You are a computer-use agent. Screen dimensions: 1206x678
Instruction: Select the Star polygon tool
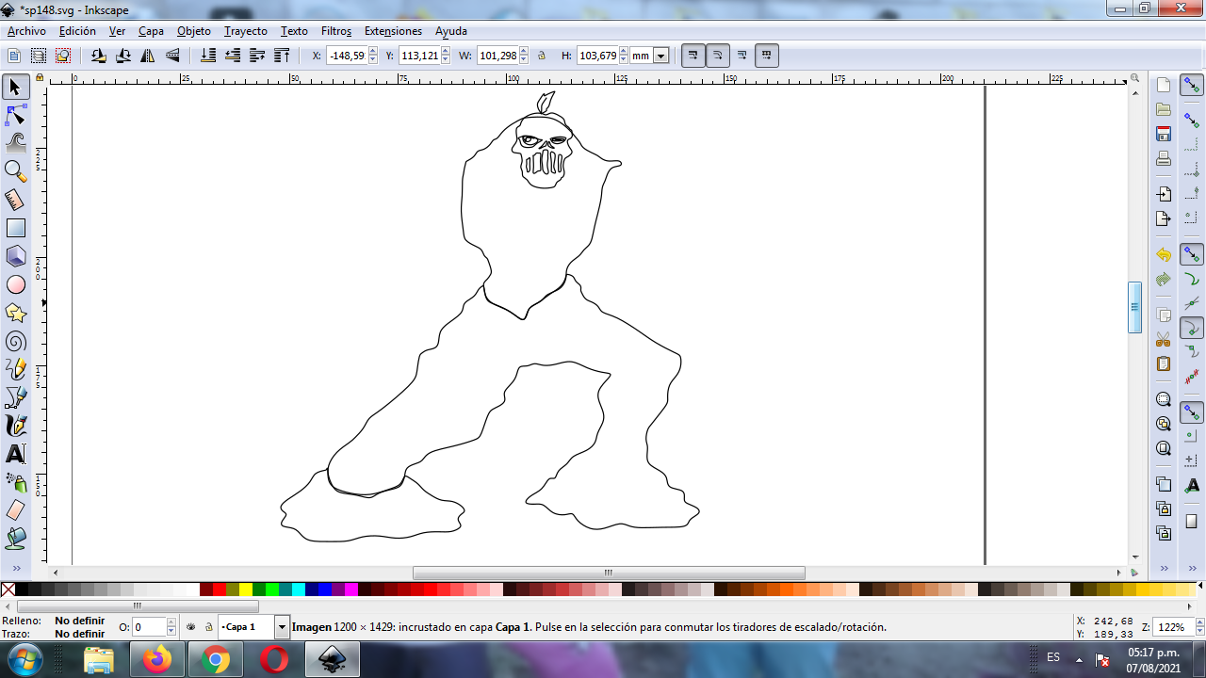pyautogui.click(x=15, y=313)
